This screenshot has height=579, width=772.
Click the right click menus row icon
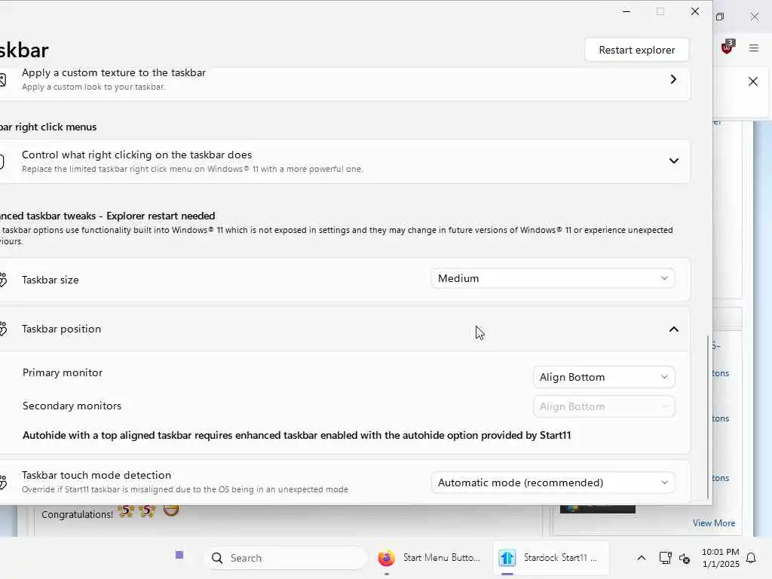(x=2, y=161)
